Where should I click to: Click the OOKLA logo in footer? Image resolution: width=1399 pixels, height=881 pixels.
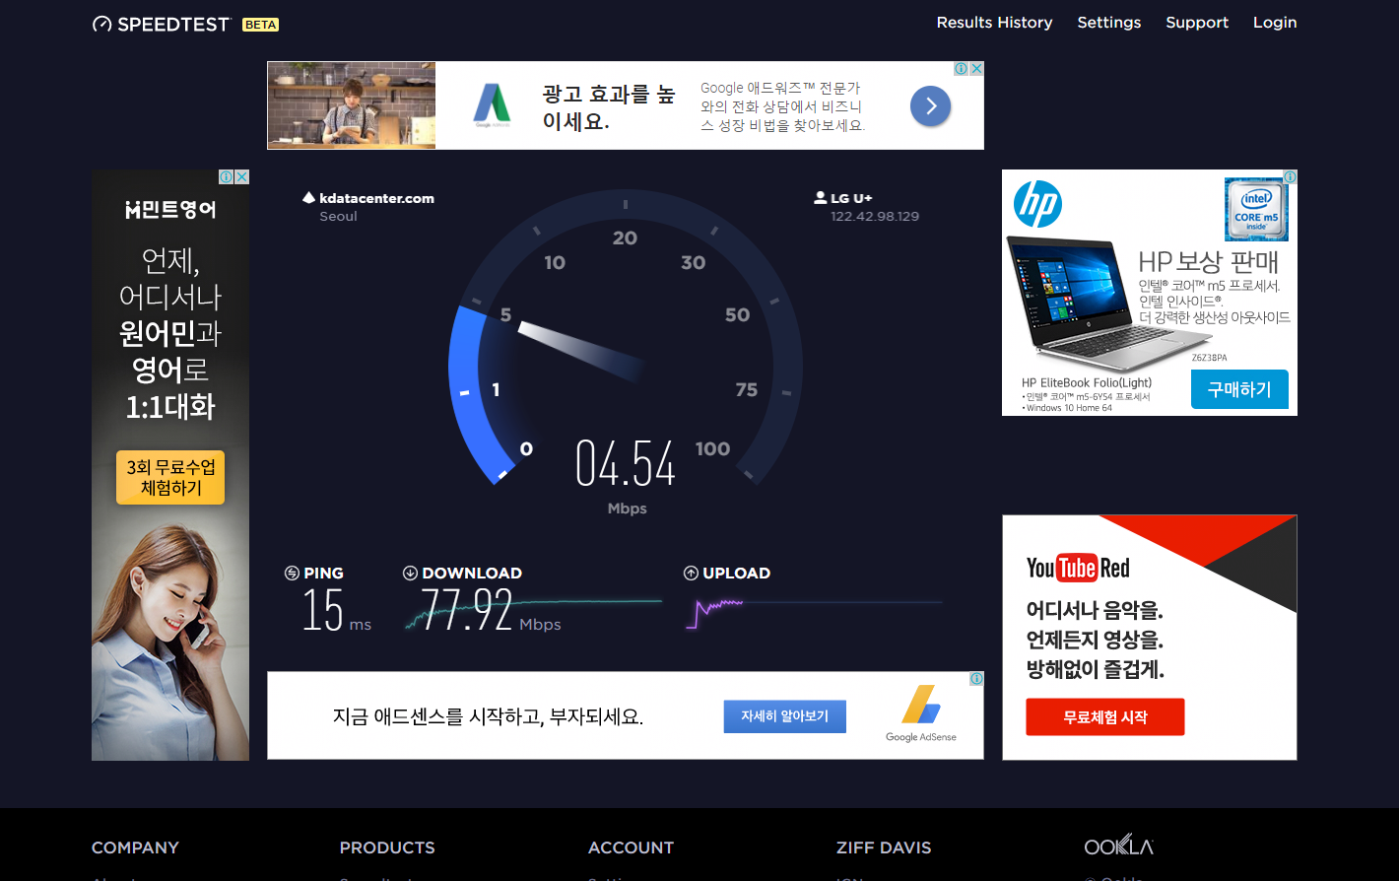1119,847
